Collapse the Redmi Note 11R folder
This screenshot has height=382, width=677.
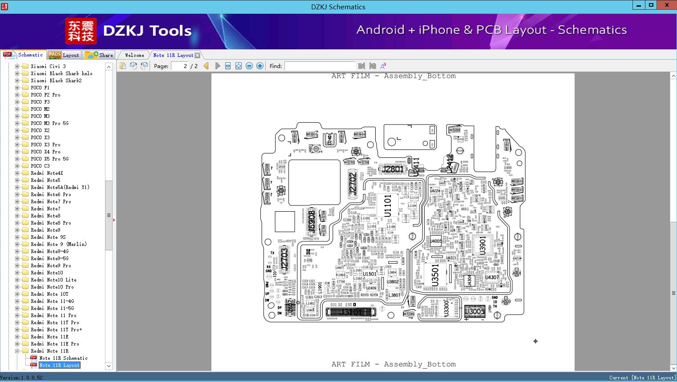[x=17, y=351]
